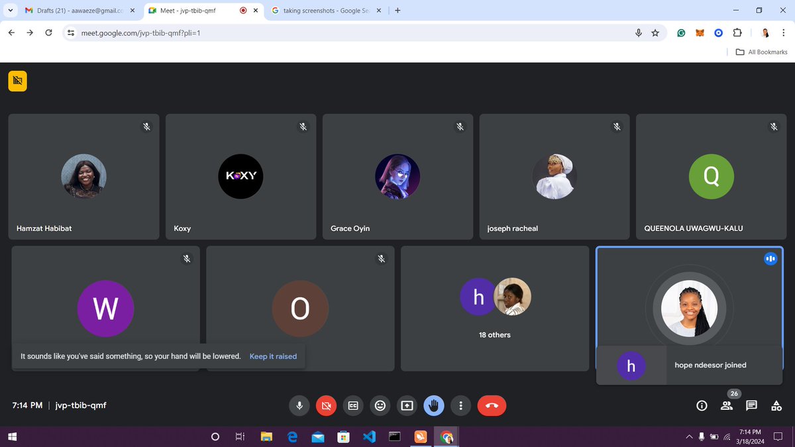Screen dimensions: 795x447
Task: Open All Bookmarks folder
Action: coord(762,52)
